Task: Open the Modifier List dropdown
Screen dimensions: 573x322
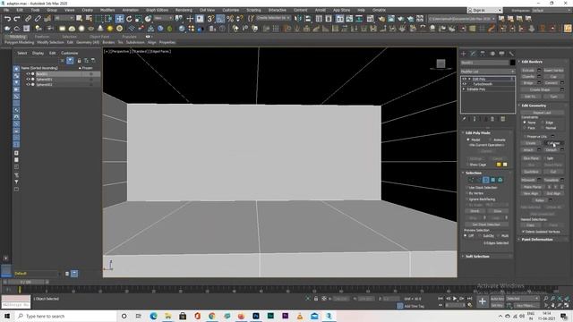Action: [x=487, y=72]
